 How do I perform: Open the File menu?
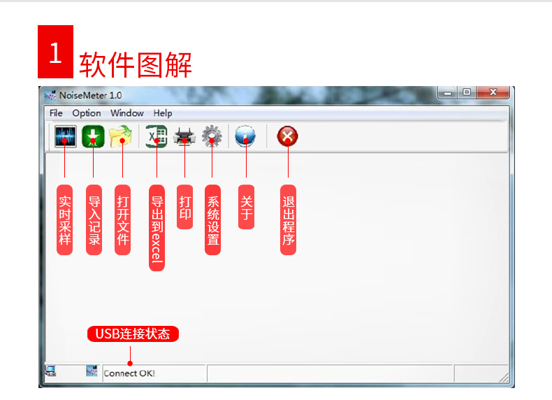[56, 113]
